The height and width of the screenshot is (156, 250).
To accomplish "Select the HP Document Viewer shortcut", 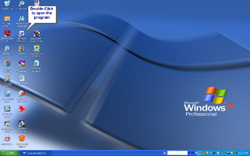I will 7,96.
